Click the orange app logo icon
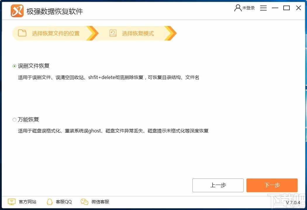The width and height of the screenshot is (307, 210). click(17, 11)
